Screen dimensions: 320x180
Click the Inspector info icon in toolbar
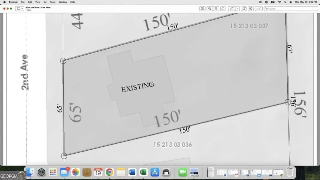pos(202,9)
